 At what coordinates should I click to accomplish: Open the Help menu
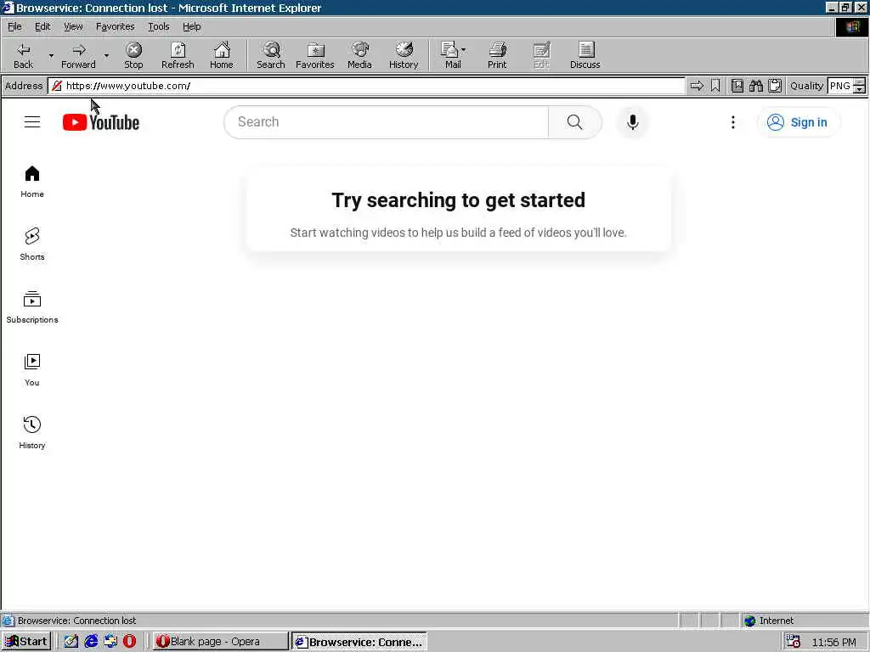pyautogui.click(x=191, y=26)
